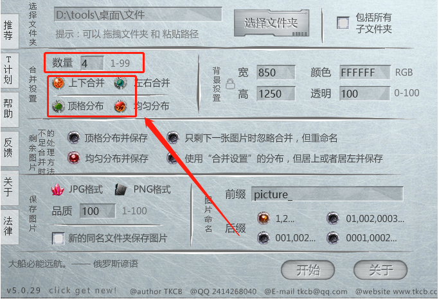Screen dimensions: 439x299
Task: Choose the 0001,0002... suffix option
Action: coord(333,238)
